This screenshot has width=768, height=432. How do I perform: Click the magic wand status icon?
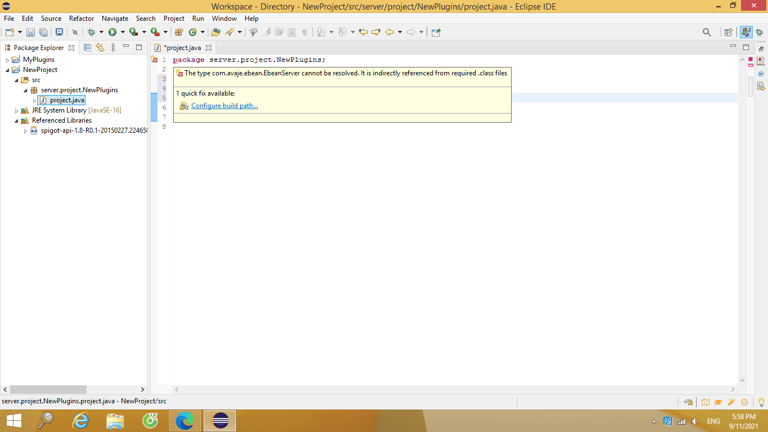(731, 402)
